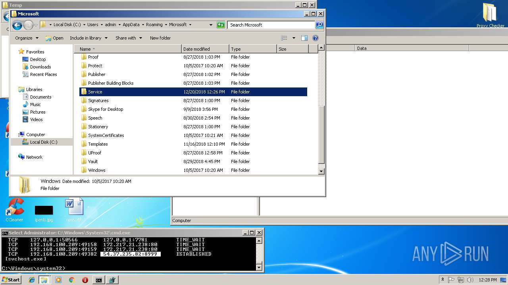
Task: Select the CCleaner desktop shortcut
Action: click(x=14, y=210)
